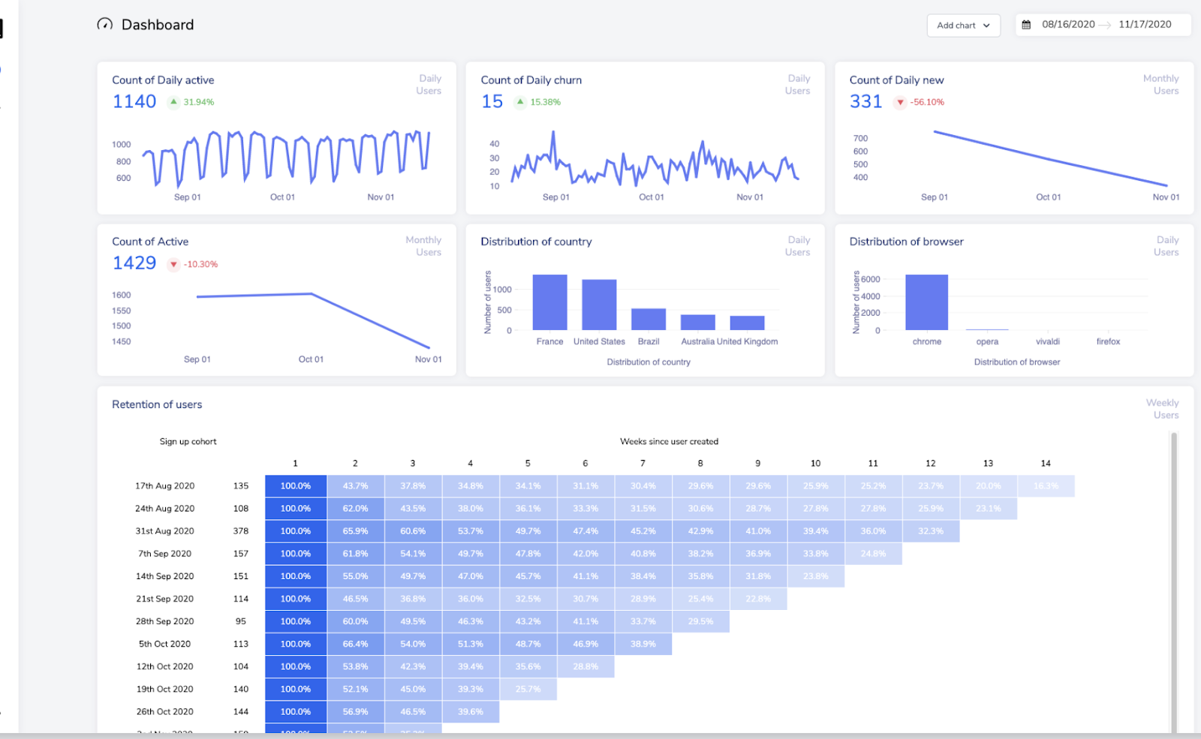Click the France bar in country chart
Viewport: 1201px width, 739px height.
point(549,302)
